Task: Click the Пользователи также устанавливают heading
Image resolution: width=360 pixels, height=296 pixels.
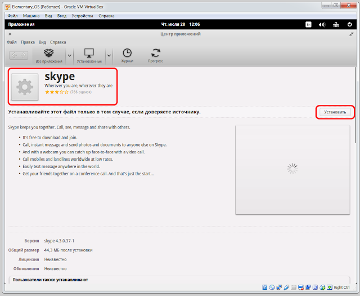Action: 50,280
